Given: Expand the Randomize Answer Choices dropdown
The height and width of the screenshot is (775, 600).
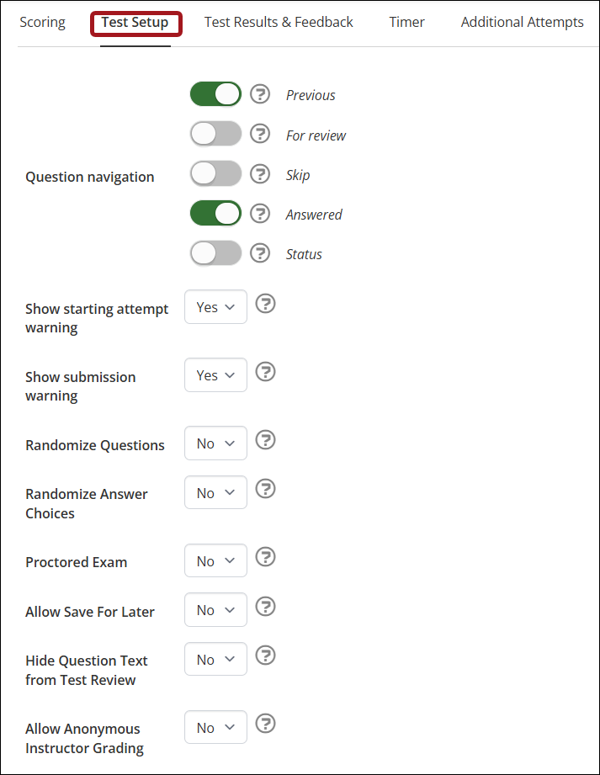Looking at the screenshot, I should [215, 492].
